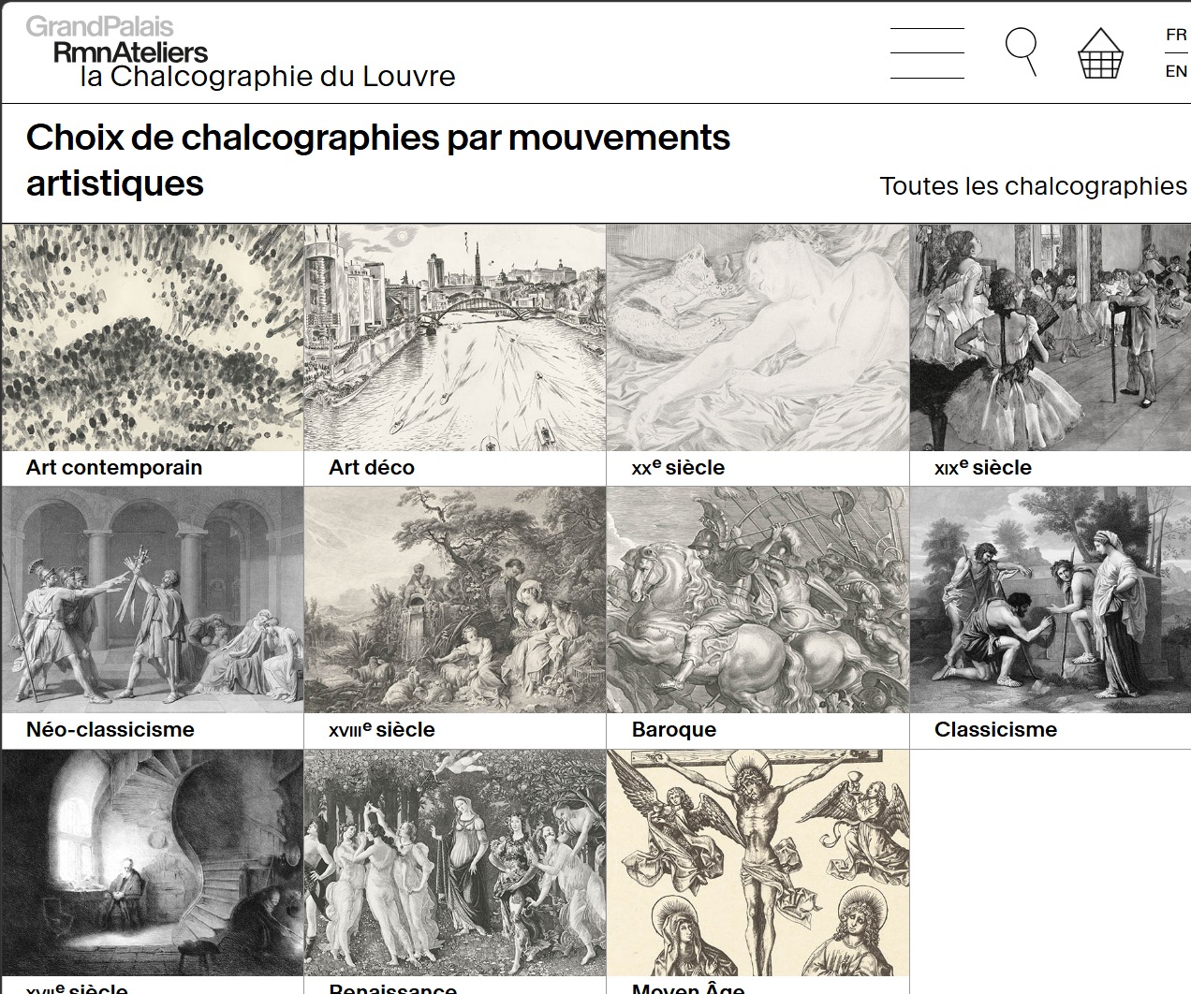Viewport: 1191px width, 994px height.
Task: Select the Classicisme label
Action: point(995,729)
